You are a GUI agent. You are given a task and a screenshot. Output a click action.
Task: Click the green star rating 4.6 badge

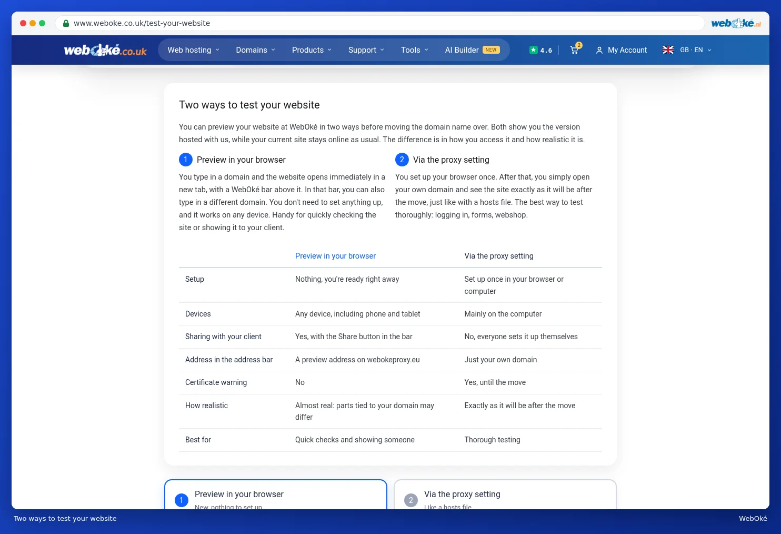coord(540,50)
